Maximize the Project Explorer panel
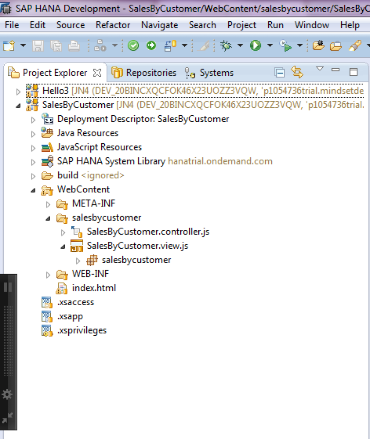Viewport: 370px width, 439px height. (x=354, y=72)
